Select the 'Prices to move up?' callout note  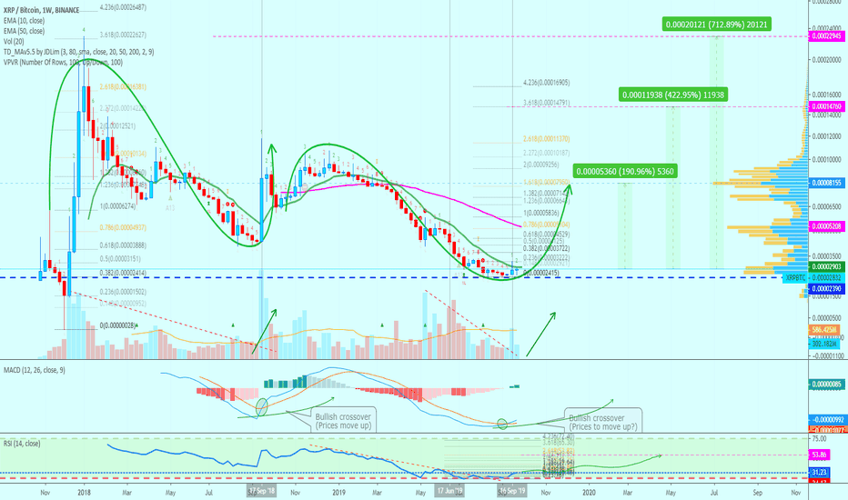click(x=603, y=422)
